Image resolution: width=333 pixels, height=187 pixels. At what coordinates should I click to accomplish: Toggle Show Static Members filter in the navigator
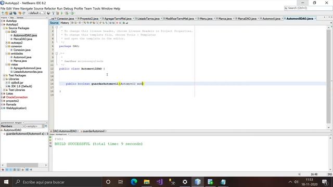[10, 170]
